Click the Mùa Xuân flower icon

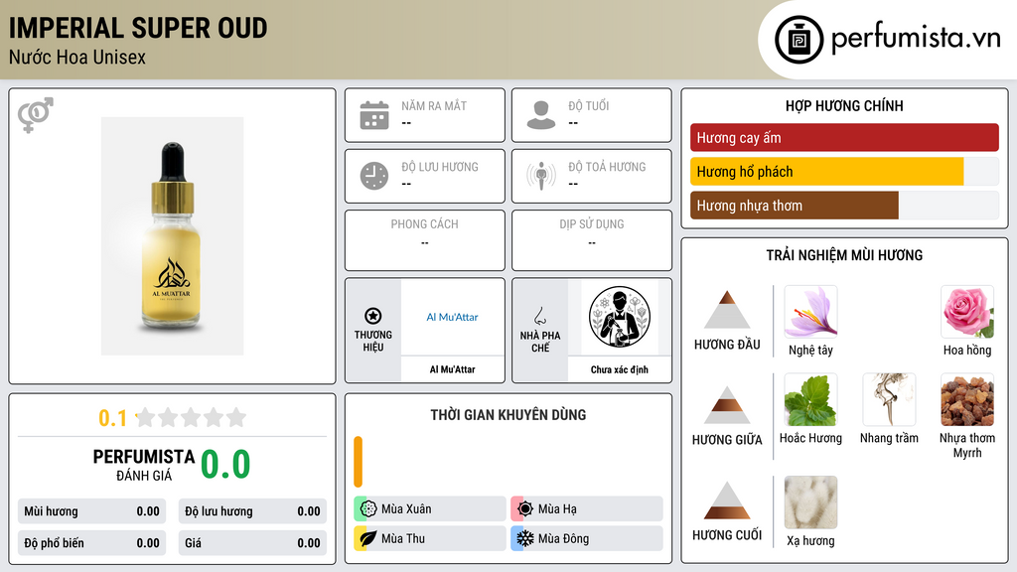[x=368, y=509]
